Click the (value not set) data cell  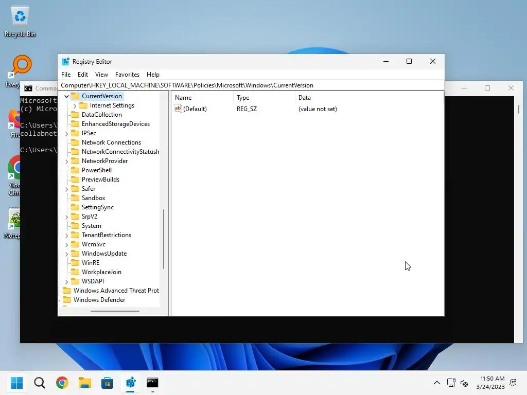pos(318,109)
